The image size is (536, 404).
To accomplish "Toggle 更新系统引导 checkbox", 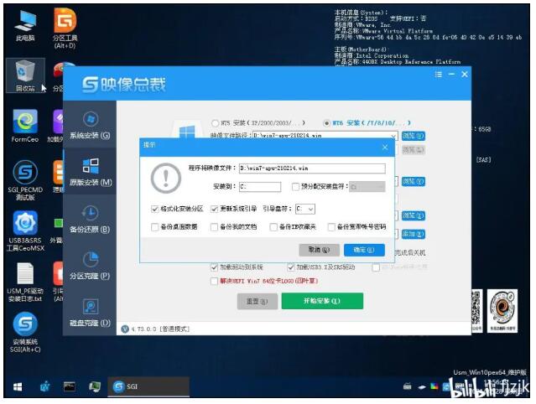I will pyautogui.click(x=215, y=209).
